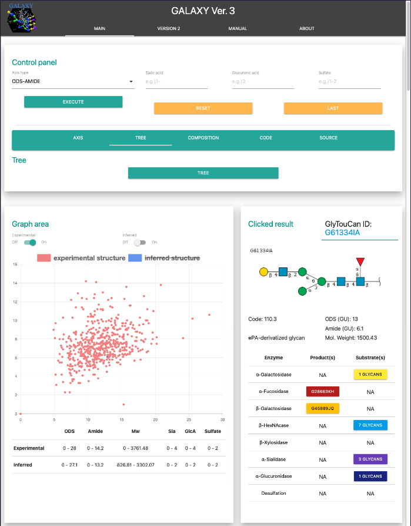Open 7 GLYCANS substrate for β-HexNAcase
The height and width of the screenshot is (526, 411).
[x=370, y=425]
